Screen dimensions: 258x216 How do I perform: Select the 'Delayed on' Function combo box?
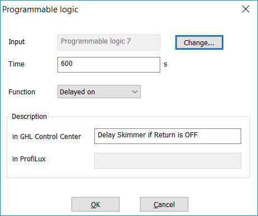pyautogui.click(x=99, y=92)
